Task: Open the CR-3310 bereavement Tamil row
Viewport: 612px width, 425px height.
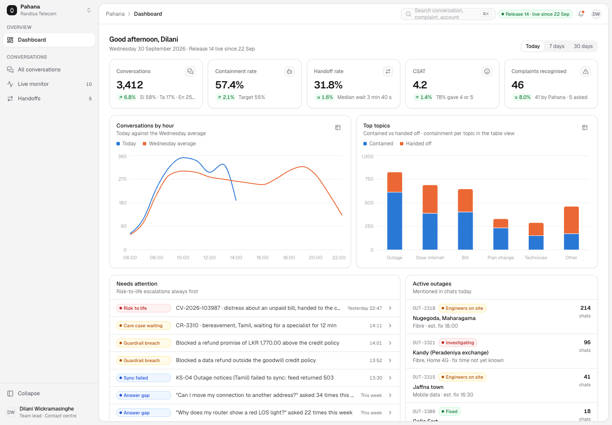Action: pos(255,326)
